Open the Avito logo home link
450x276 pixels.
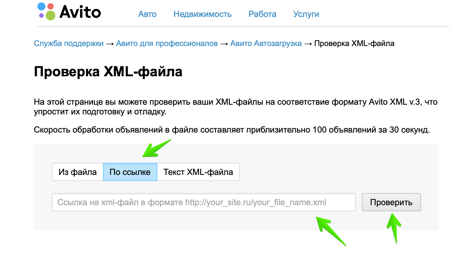click(69, 12)
